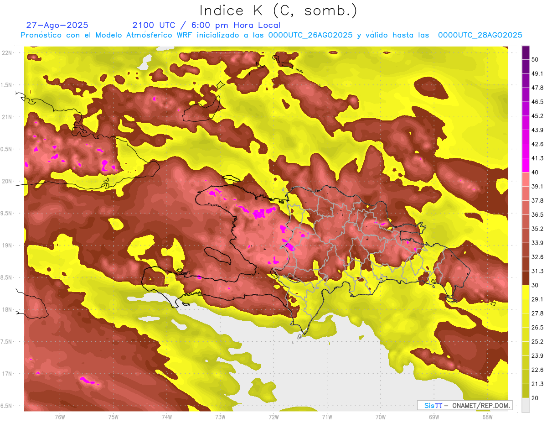Click the 'Indice K (C, somb.)' title
Viewport: 547px width, 423px height.
[278, 10]
